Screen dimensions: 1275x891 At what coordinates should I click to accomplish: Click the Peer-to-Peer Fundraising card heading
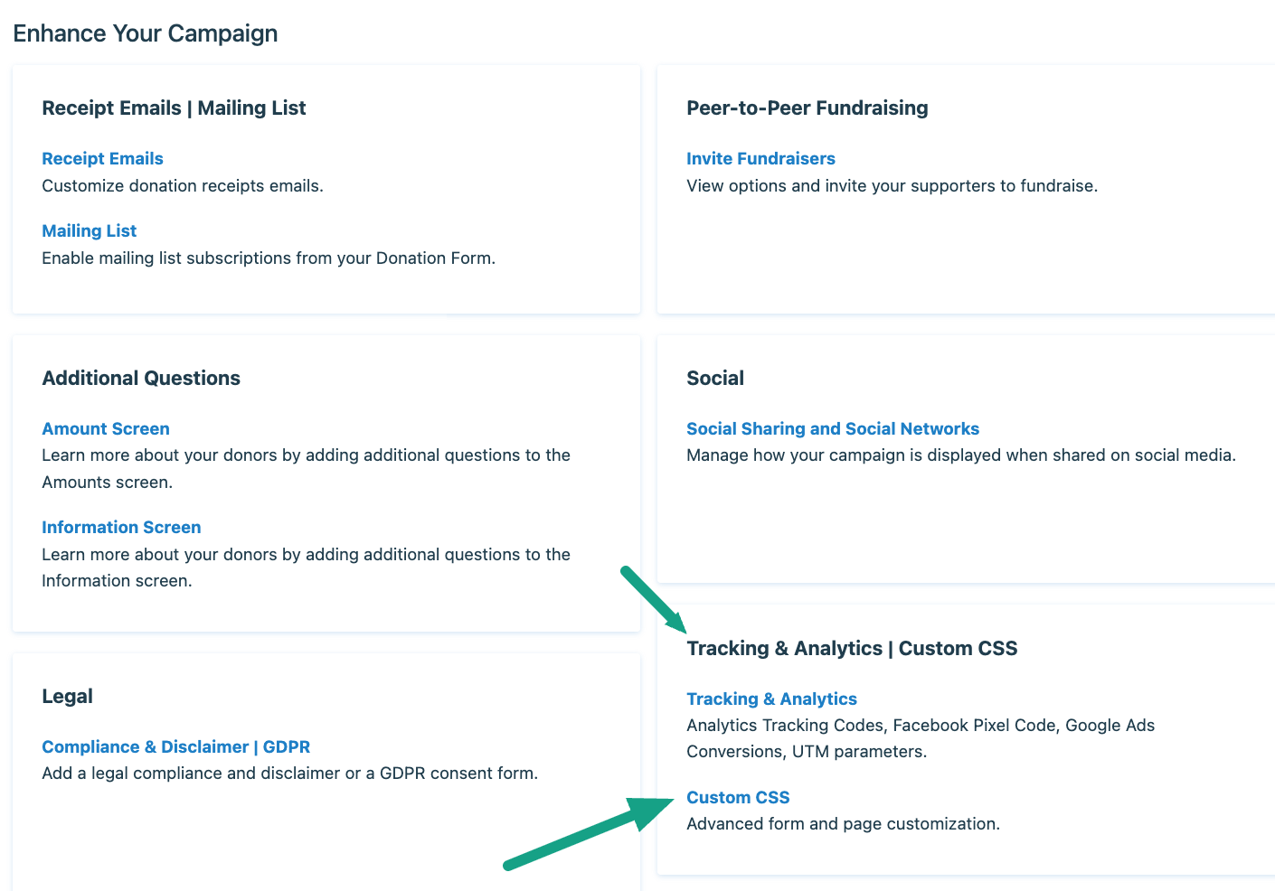coord(807,108)
